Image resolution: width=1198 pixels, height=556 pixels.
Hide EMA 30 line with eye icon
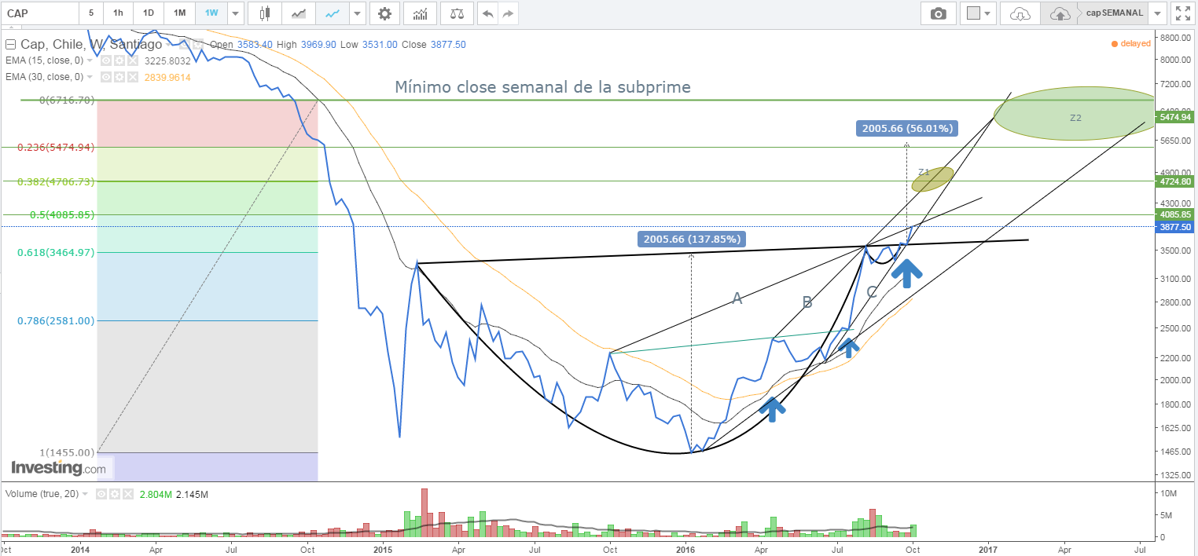(x=106, y=77)
